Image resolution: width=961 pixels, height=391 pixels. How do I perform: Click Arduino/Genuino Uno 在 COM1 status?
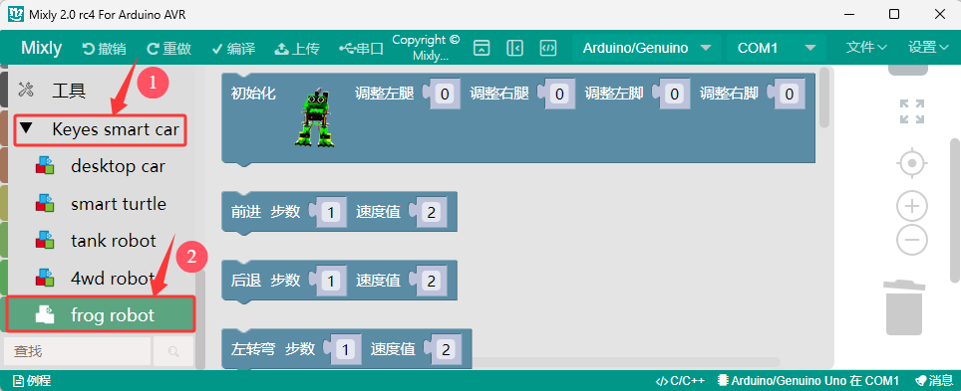click(x=809, y=381)
